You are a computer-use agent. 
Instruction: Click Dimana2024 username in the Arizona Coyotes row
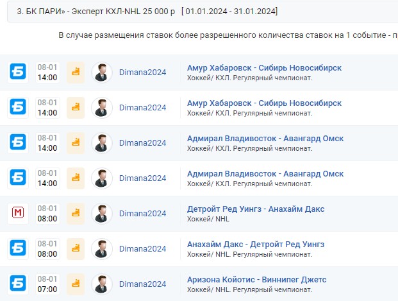(143, 284)
